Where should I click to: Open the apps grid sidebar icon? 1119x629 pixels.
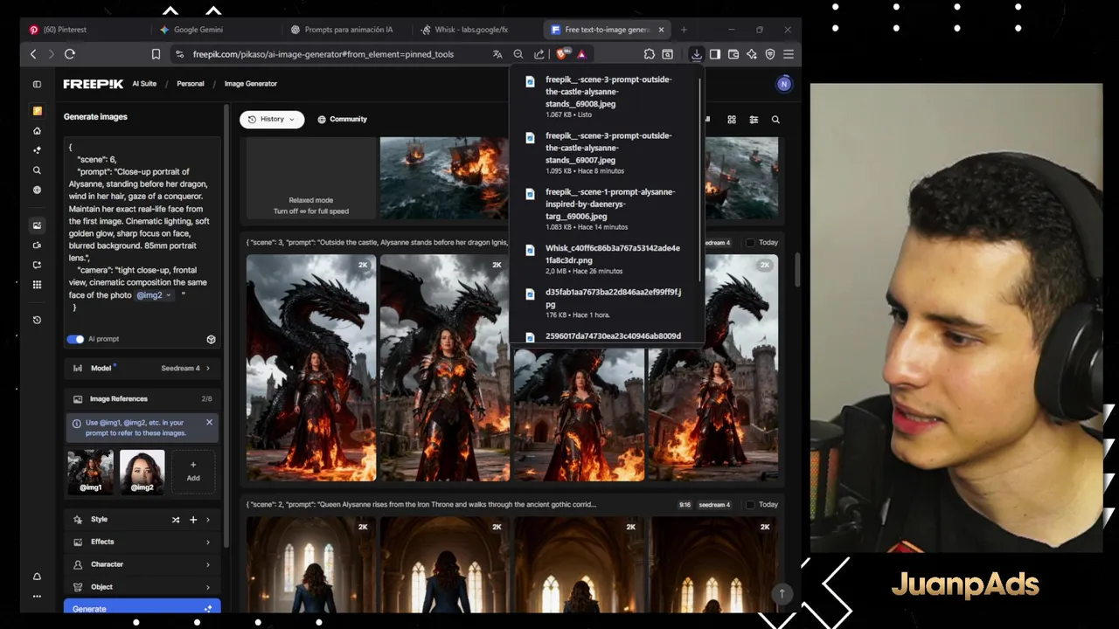[37, 285]
